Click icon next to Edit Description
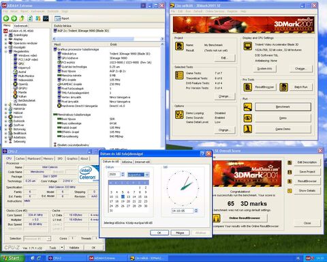 (290, 162)
